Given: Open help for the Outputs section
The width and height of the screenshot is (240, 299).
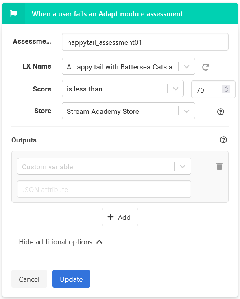Looking at the screenshot, I should click(x=223, y=140).
